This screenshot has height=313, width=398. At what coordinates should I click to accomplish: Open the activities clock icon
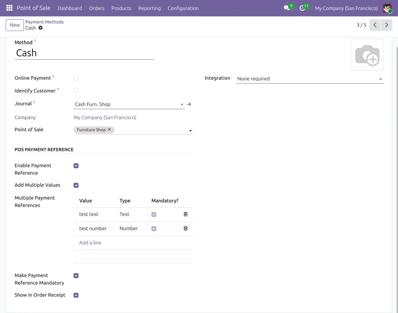click(302, 8)
